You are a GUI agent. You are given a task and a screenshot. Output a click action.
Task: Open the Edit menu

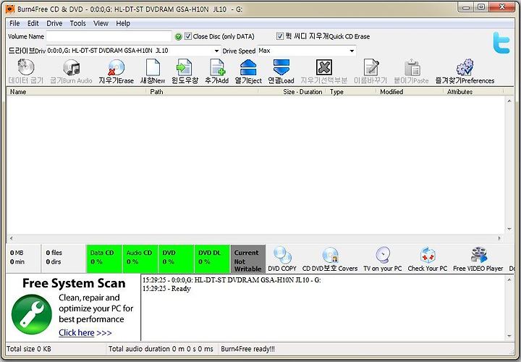point(33,23)
